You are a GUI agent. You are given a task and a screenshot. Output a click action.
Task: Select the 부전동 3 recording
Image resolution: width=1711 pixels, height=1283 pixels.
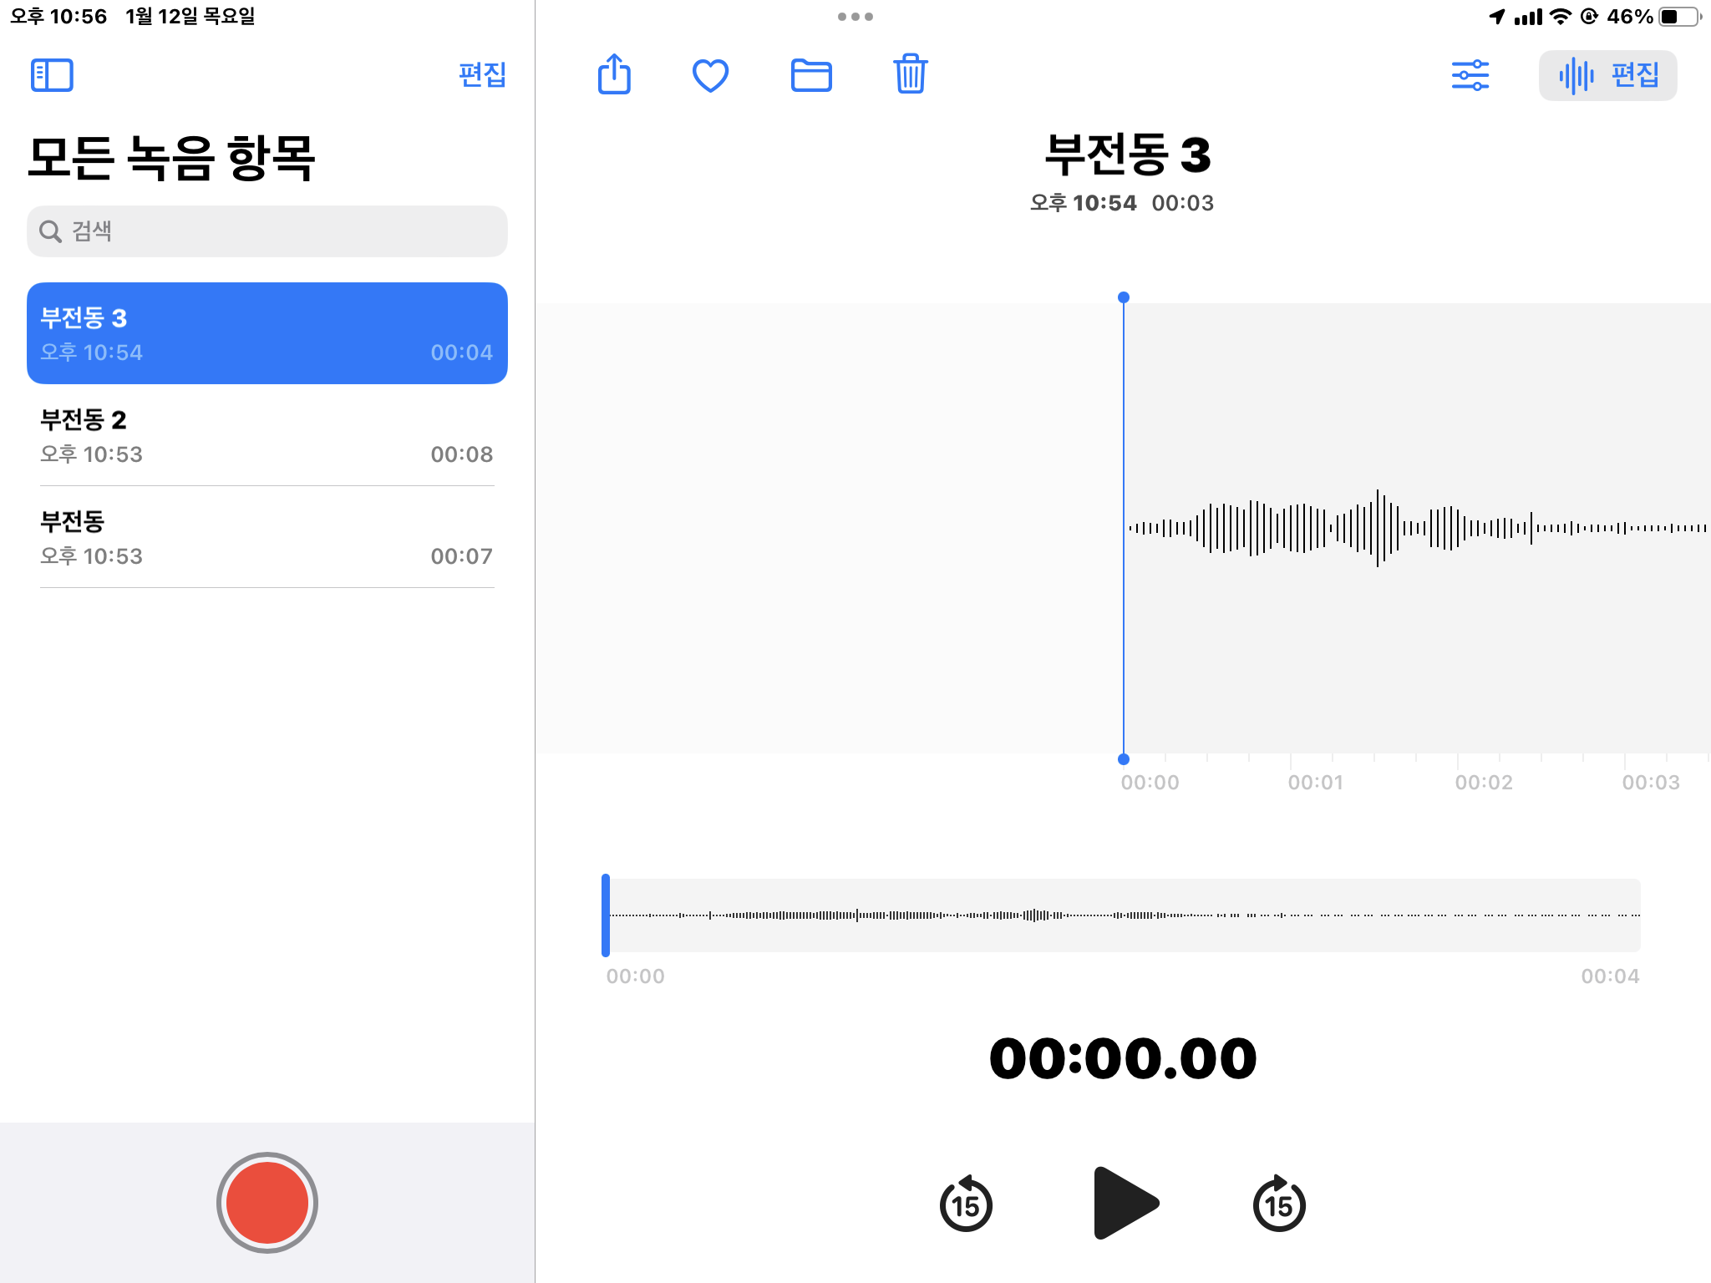coord(267,333)
